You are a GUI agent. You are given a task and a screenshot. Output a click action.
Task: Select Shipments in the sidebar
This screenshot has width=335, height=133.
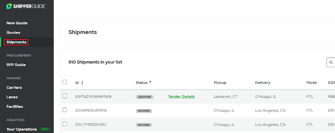click(x=16, y=42)
